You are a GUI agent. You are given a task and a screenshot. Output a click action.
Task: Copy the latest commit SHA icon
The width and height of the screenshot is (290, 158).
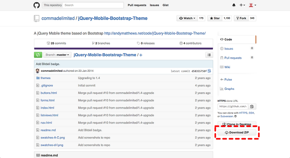[209, 71]
